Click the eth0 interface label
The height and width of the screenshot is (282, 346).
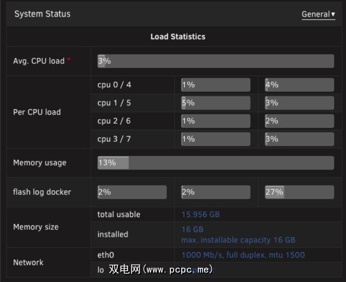(105, 255)
